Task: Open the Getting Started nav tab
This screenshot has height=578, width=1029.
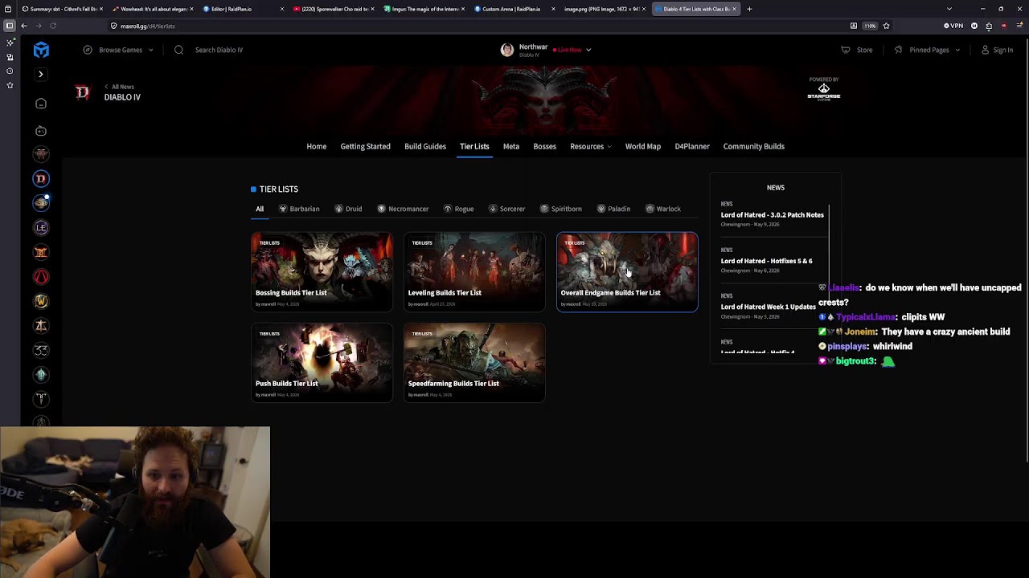Action: [x=365, y=146]
